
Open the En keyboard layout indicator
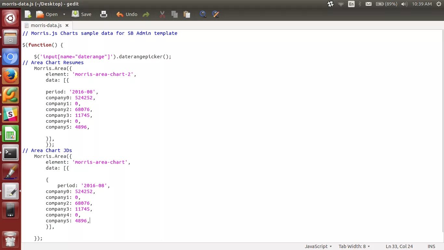(351, 4)
